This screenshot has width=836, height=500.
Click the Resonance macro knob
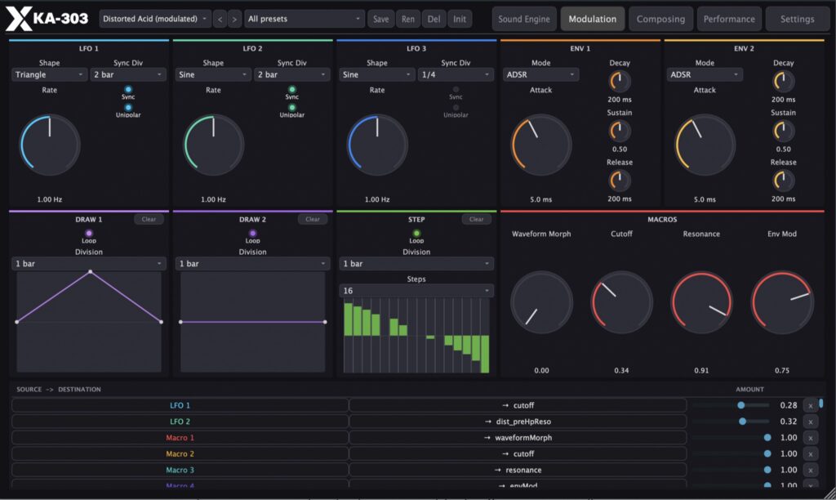click(x=701, y=302)
